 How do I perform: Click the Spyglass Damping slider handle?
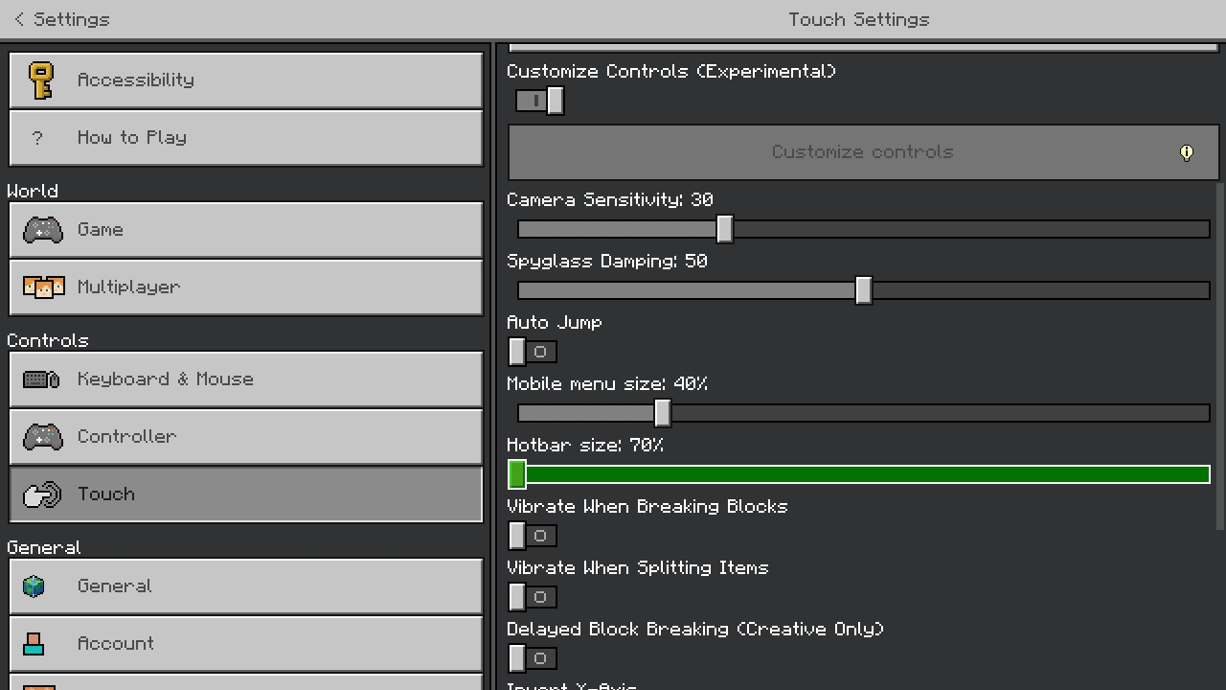click(x=864, y=290)
